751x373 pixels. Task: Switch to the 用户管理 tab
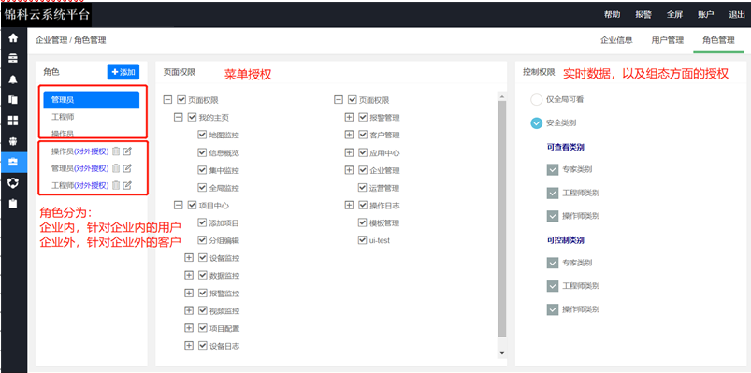[667, 40]
